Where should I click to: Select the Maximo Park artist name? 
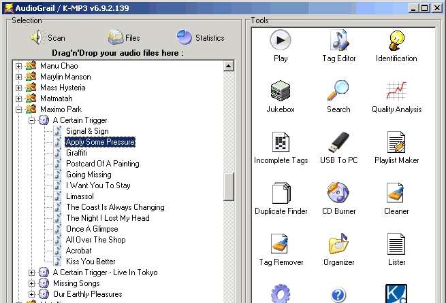61,109
